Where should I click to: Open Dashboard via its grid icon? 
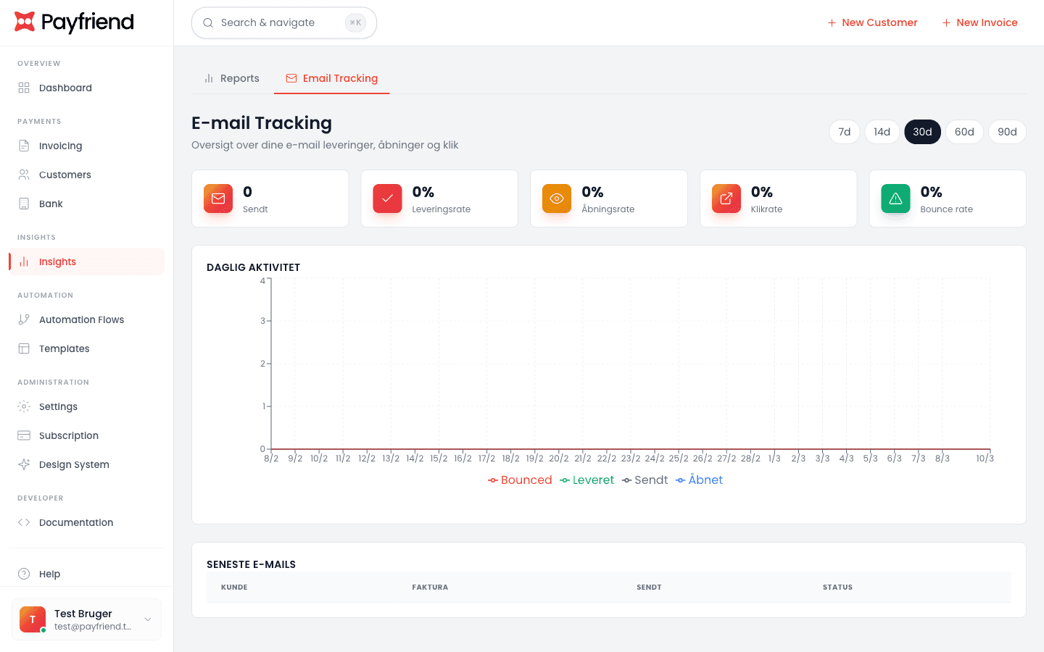coord(24,88)
